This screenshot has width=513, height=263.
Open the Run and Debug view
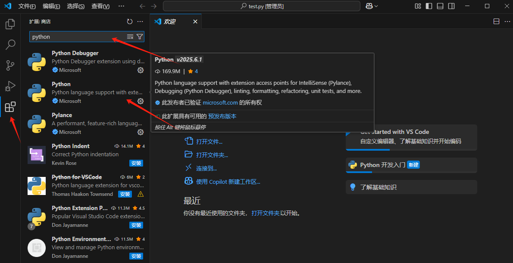tap(10, 86)
